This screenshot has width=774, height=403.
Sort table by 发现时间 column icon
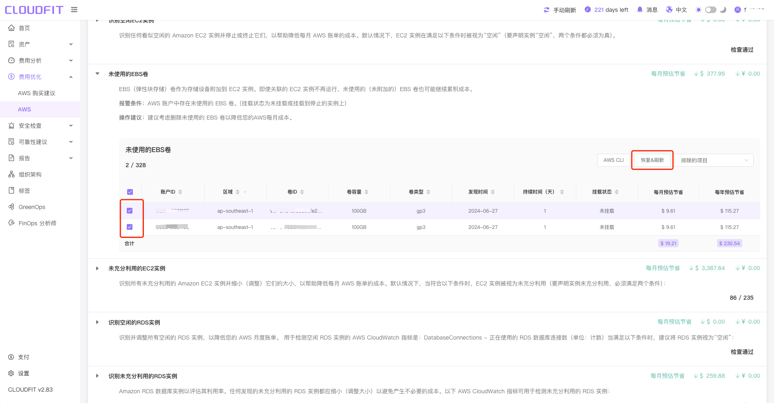tap(493, 192)
